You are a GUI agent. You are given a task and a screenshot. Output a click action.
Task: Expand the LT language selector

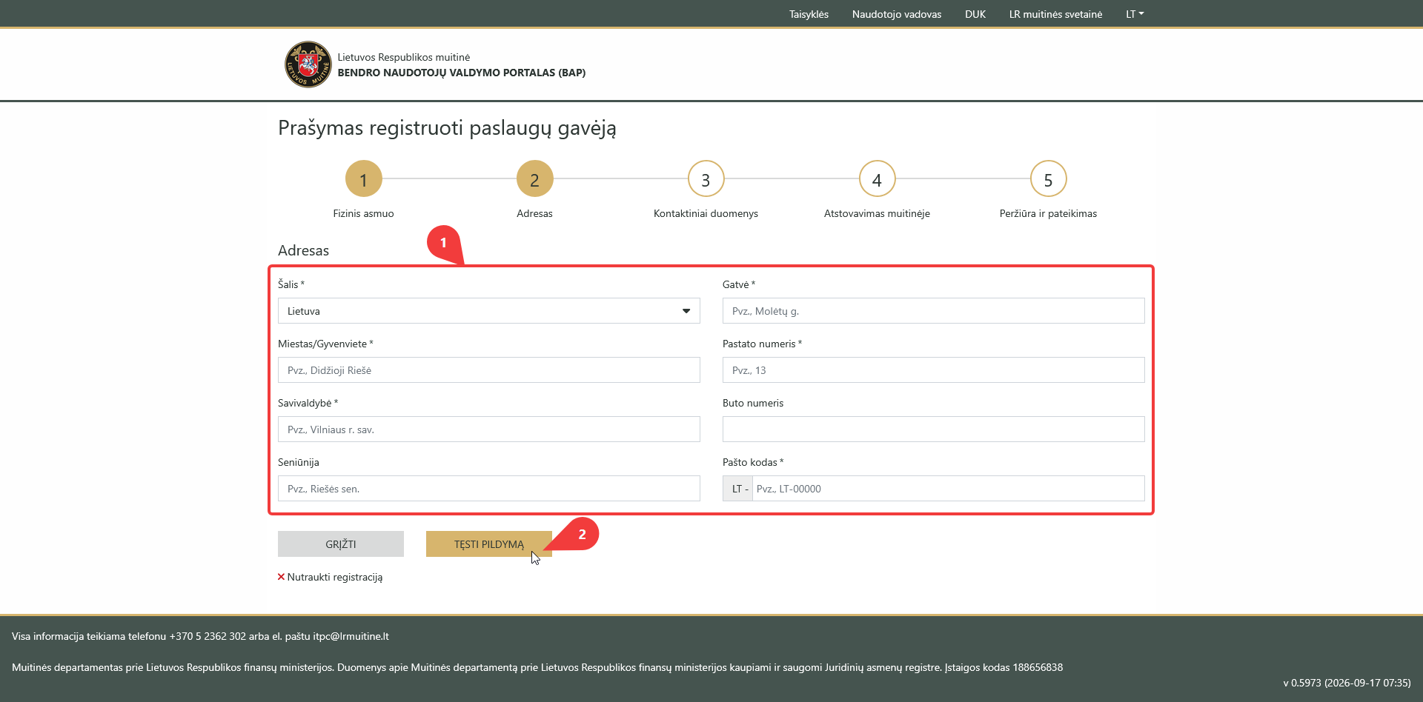[1135, 14]
